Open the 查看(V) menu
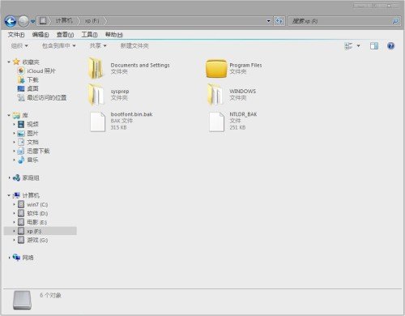Viewport: 405px width, 316px height. coord(65,35)
